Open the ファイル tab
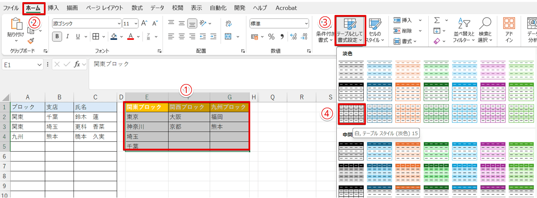 point(11,8)
